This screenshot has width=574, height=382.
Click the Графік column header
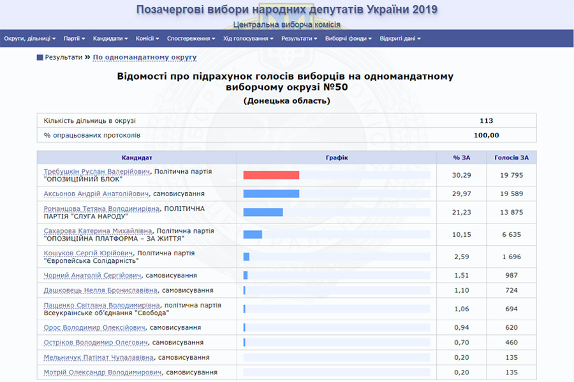[337, 157]
